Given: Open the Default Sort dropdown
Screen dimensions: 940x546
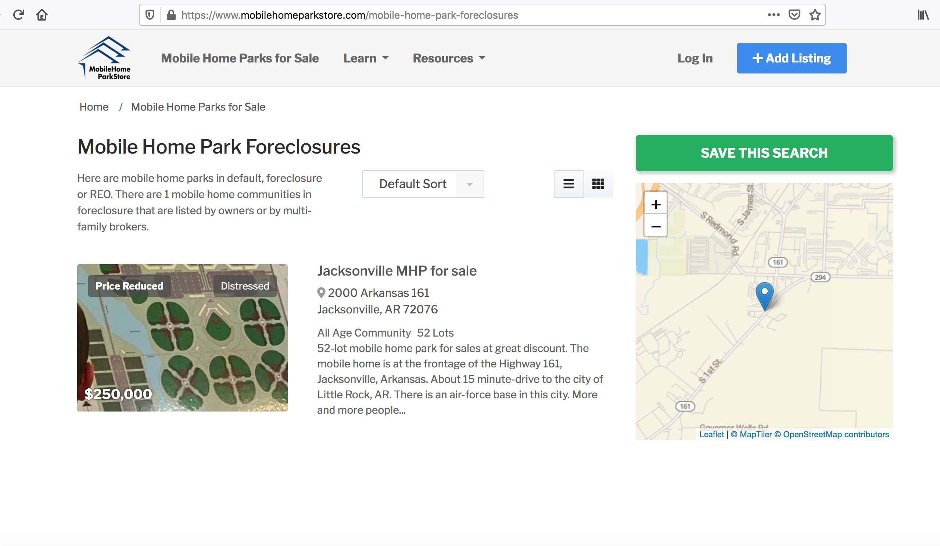Looking at the screenshot, I should click(423, 184).
